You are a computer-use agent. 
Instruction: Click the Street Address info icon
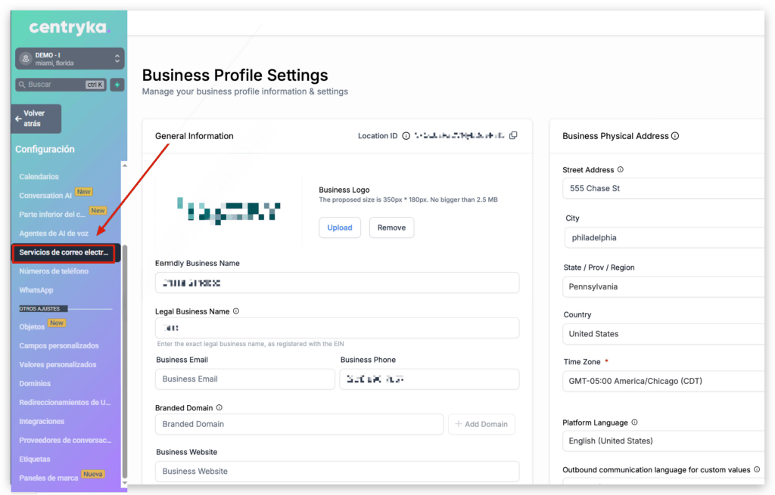[x=621, y=170]
